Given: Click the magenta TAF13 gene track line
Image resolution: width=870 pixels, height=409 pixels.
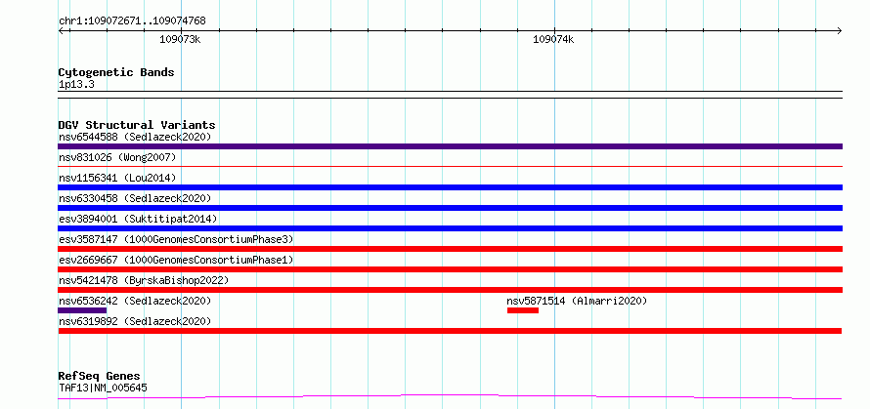Looking at the screenshot, I should (450, 397).
